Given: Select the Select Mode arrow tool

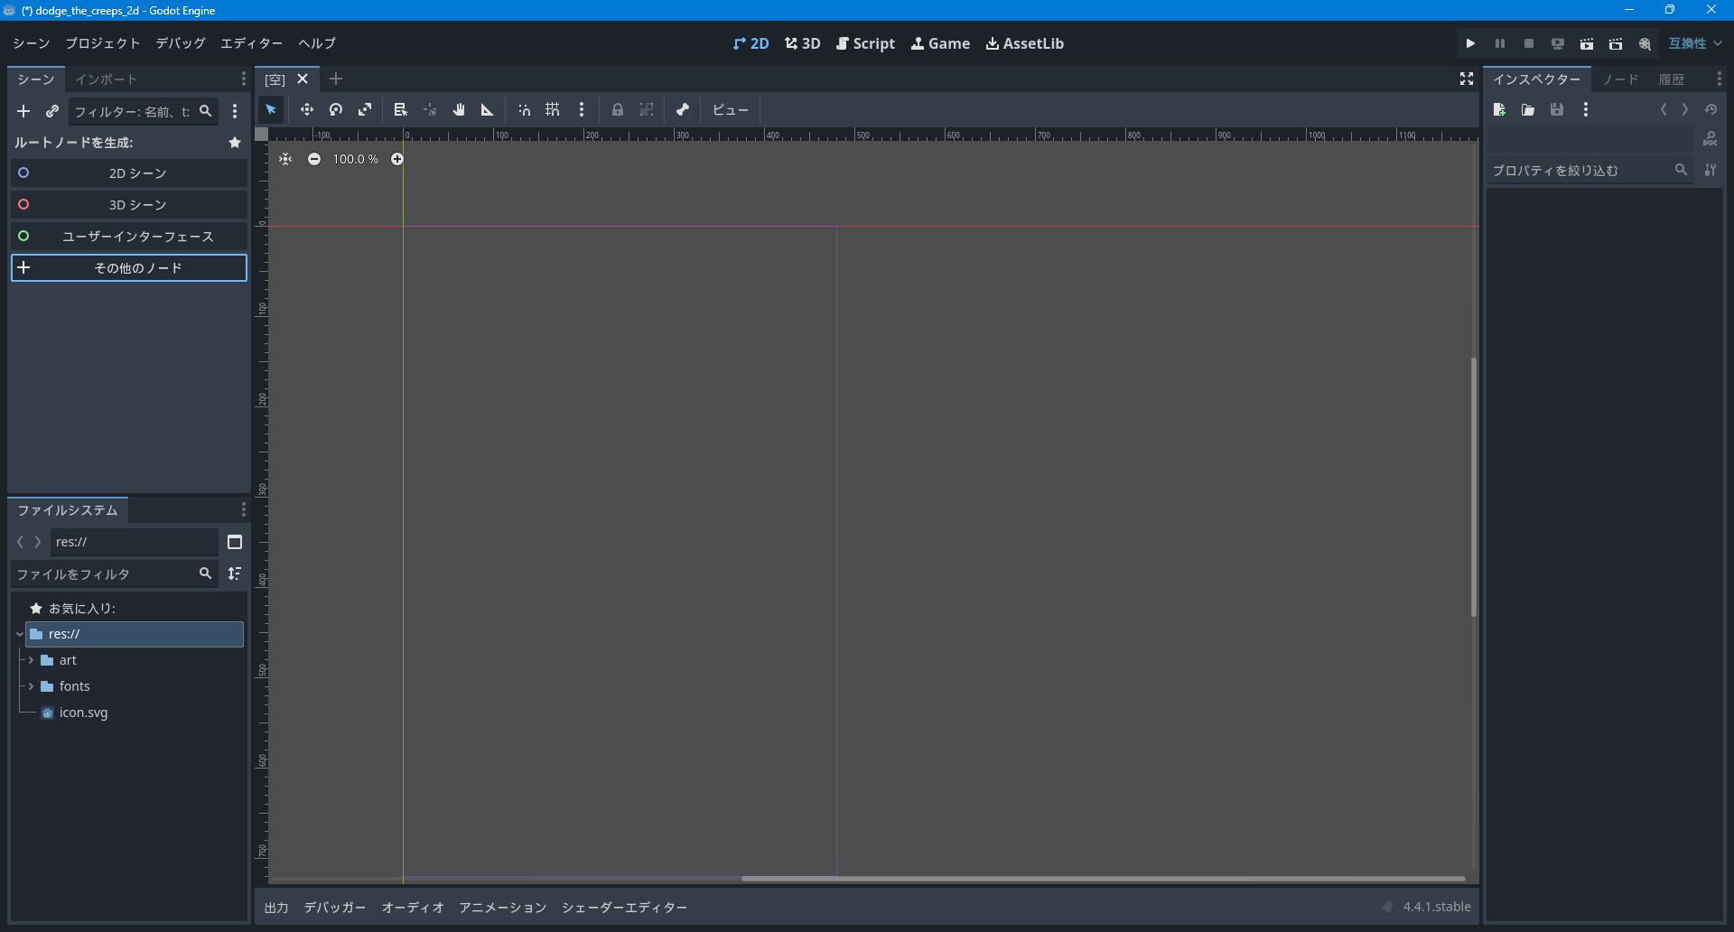Looking at the screenshot, I should [271, 110].
